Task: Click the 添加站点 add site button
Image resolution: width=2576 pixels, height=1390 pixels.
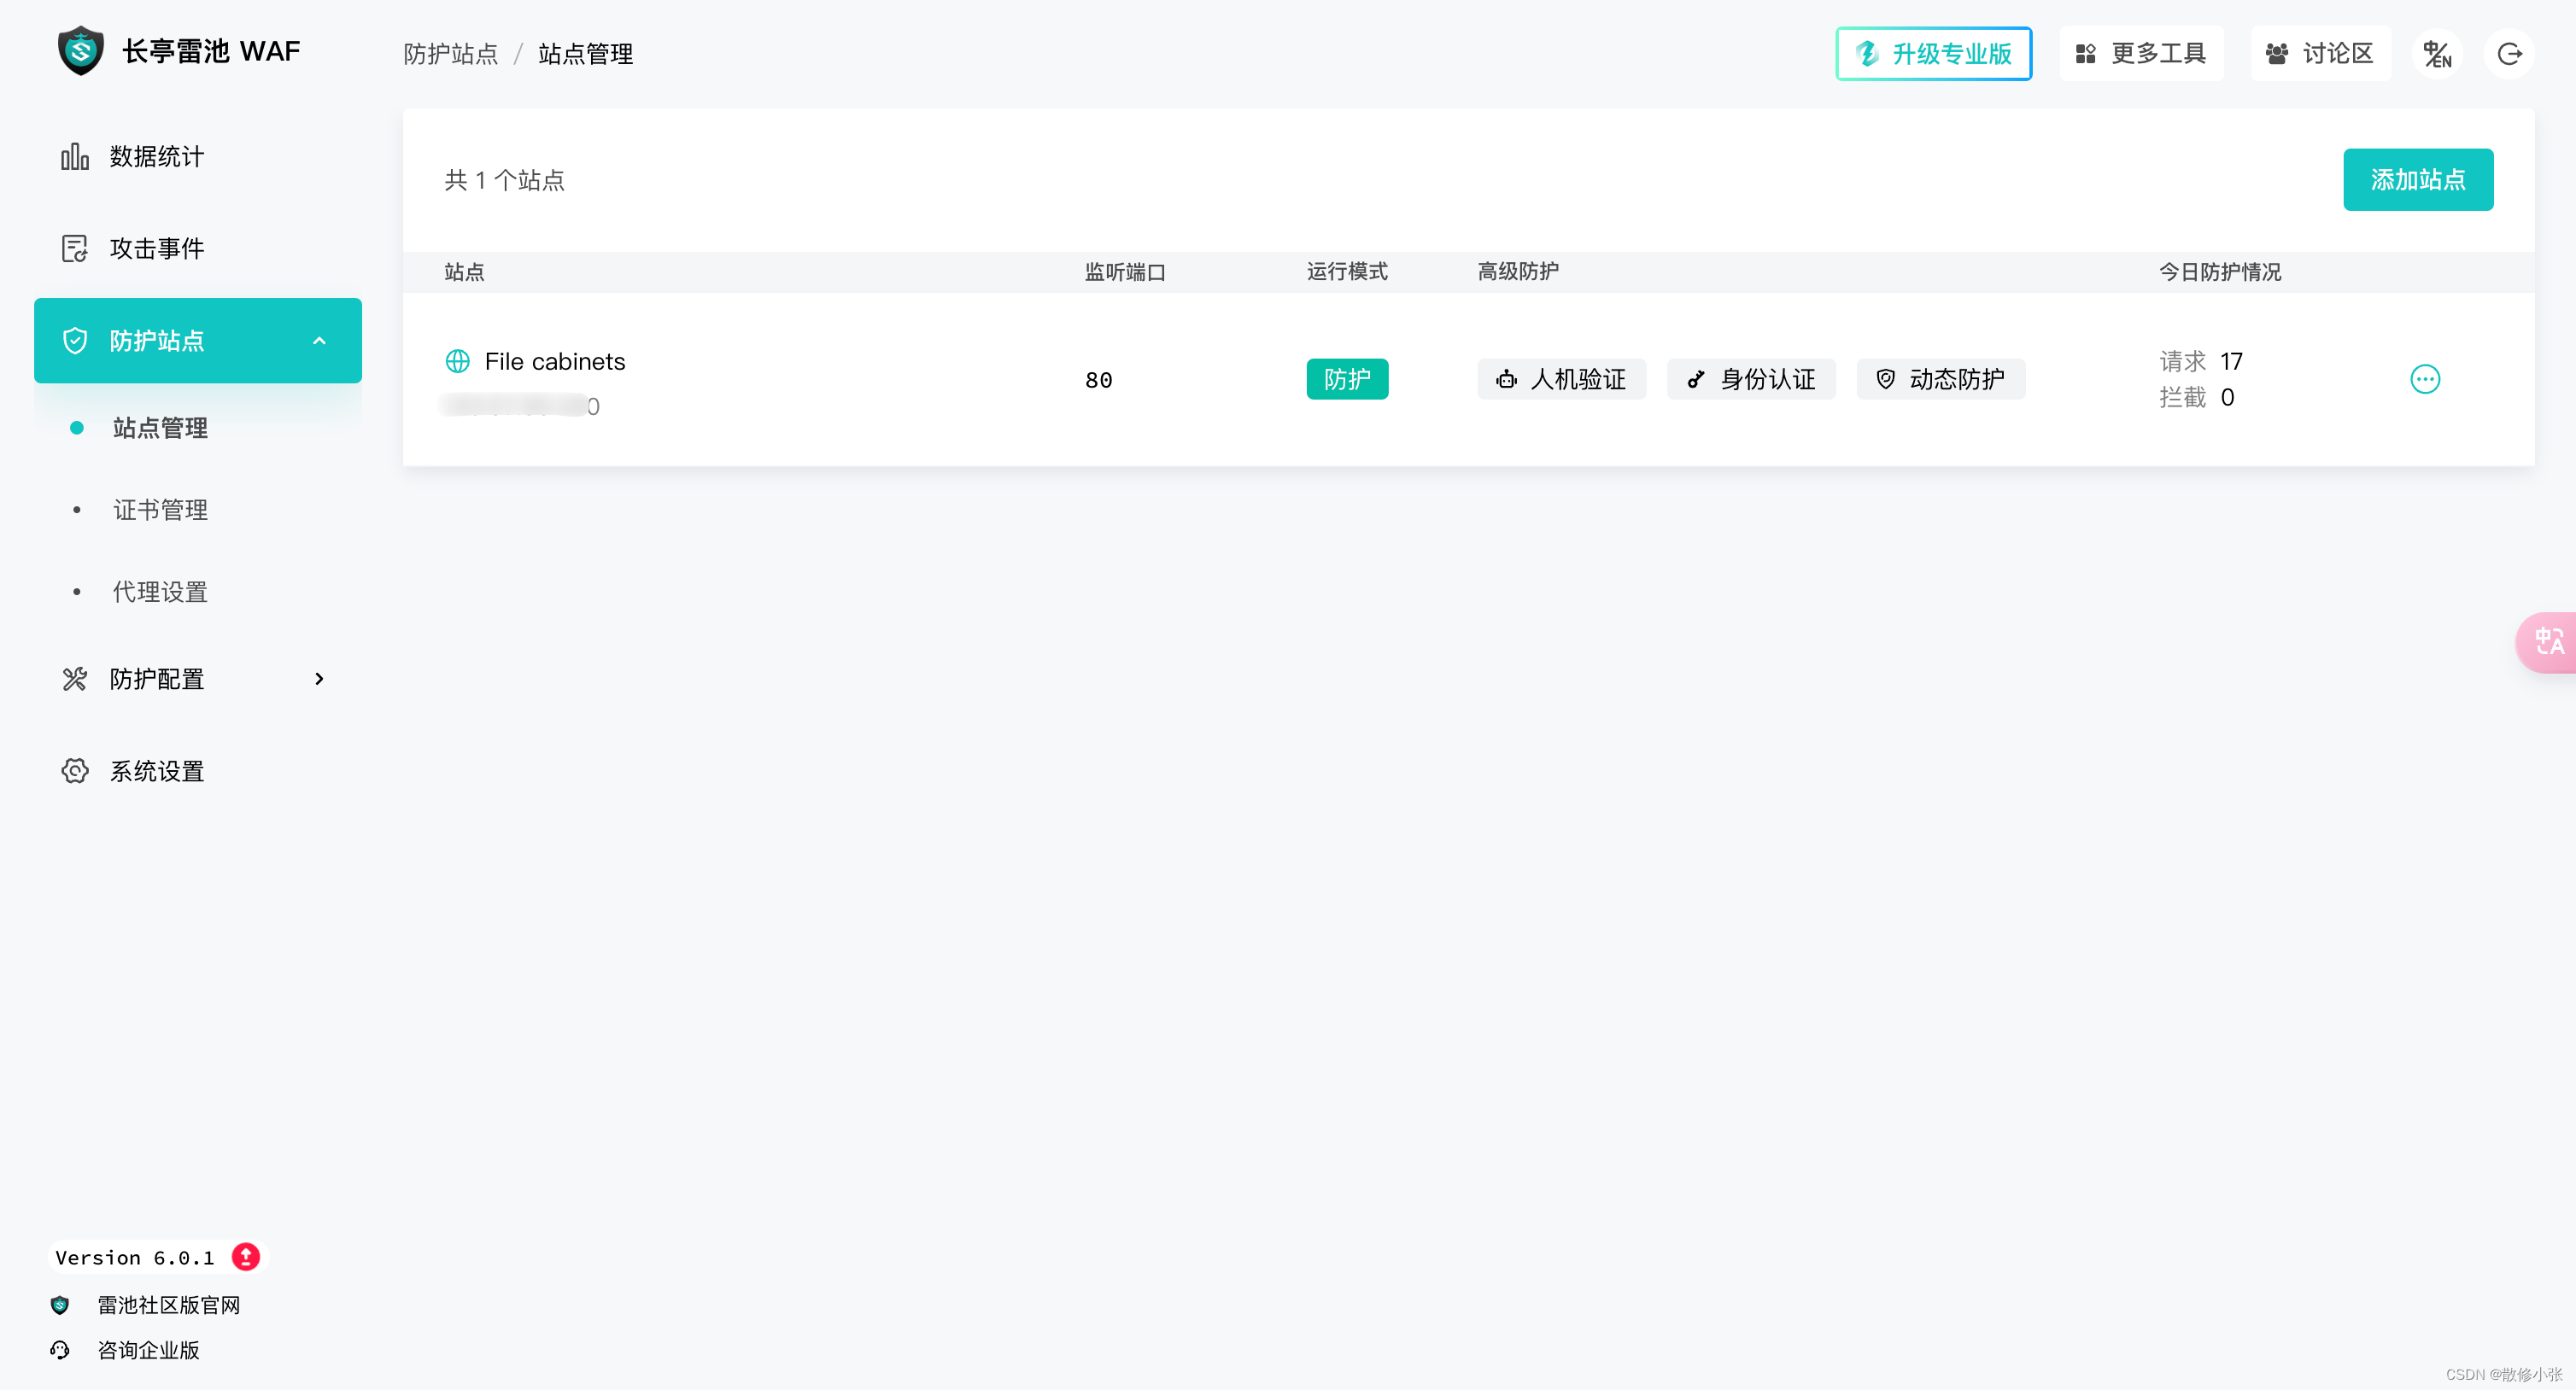Action: coord(2417,180)
